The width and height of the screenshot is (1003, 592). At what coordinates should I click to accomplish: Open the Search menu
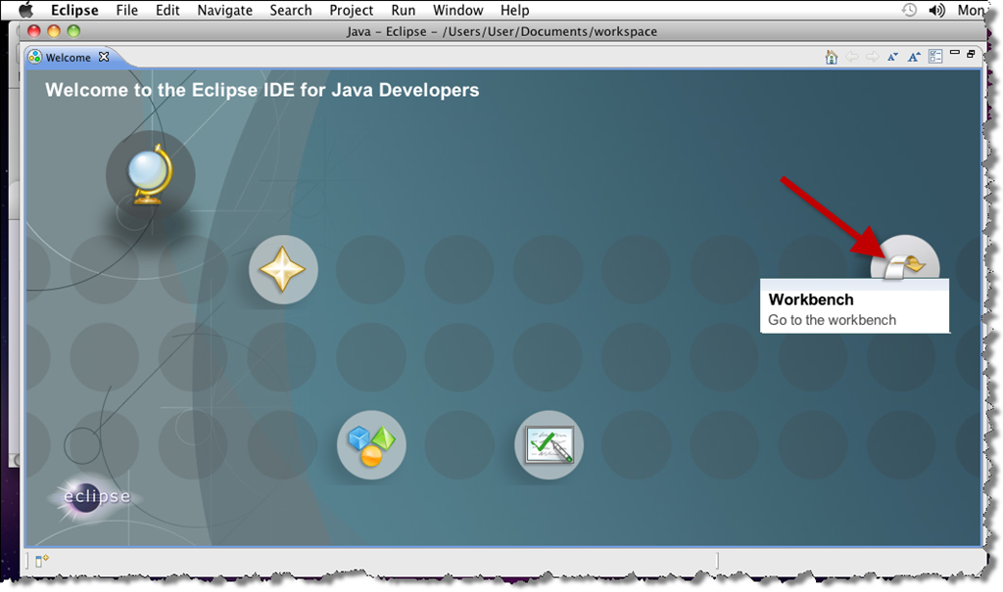(290, 10)
